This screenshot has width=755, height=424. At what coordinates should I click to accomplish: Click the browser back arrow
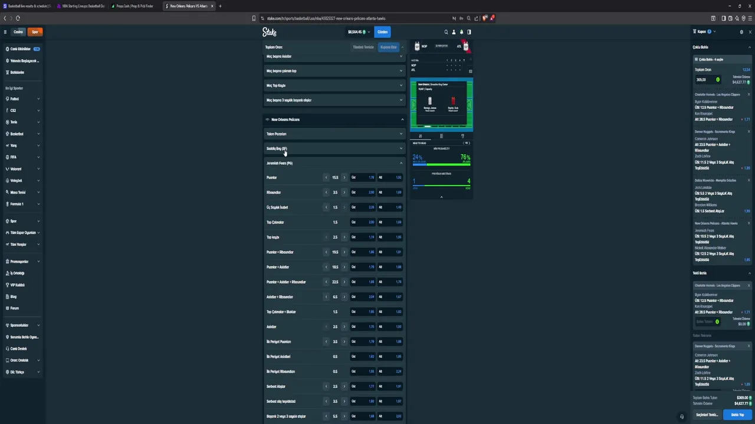coord(5,18)
